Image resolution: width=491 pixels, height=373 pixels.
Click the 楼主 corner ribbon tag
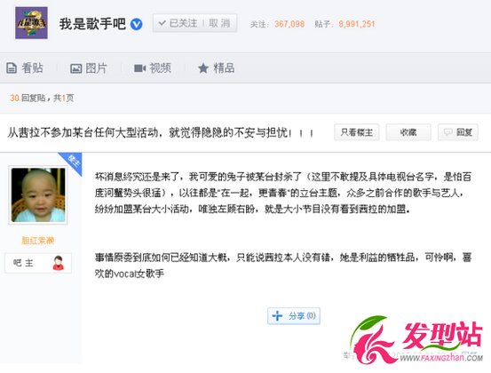tap(73, 162)
